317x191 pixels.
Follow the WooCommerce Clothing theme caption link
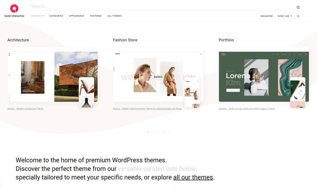(x=147, y=109)
